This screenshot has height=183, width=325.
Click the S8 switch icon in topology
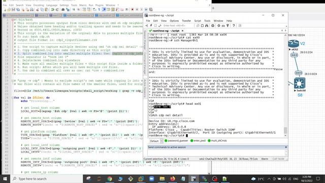[299, 83]
